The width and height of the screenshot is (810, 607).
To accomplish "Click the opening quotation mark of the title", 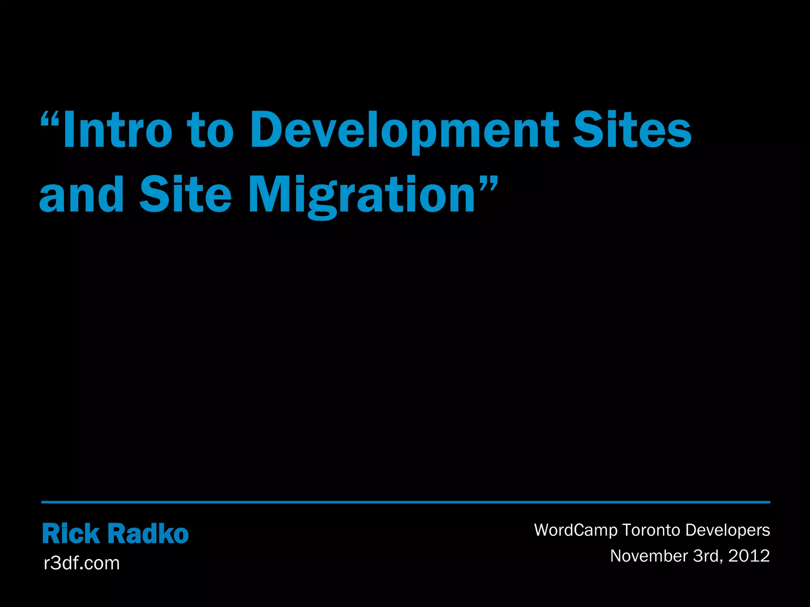I will pos(50,119).
